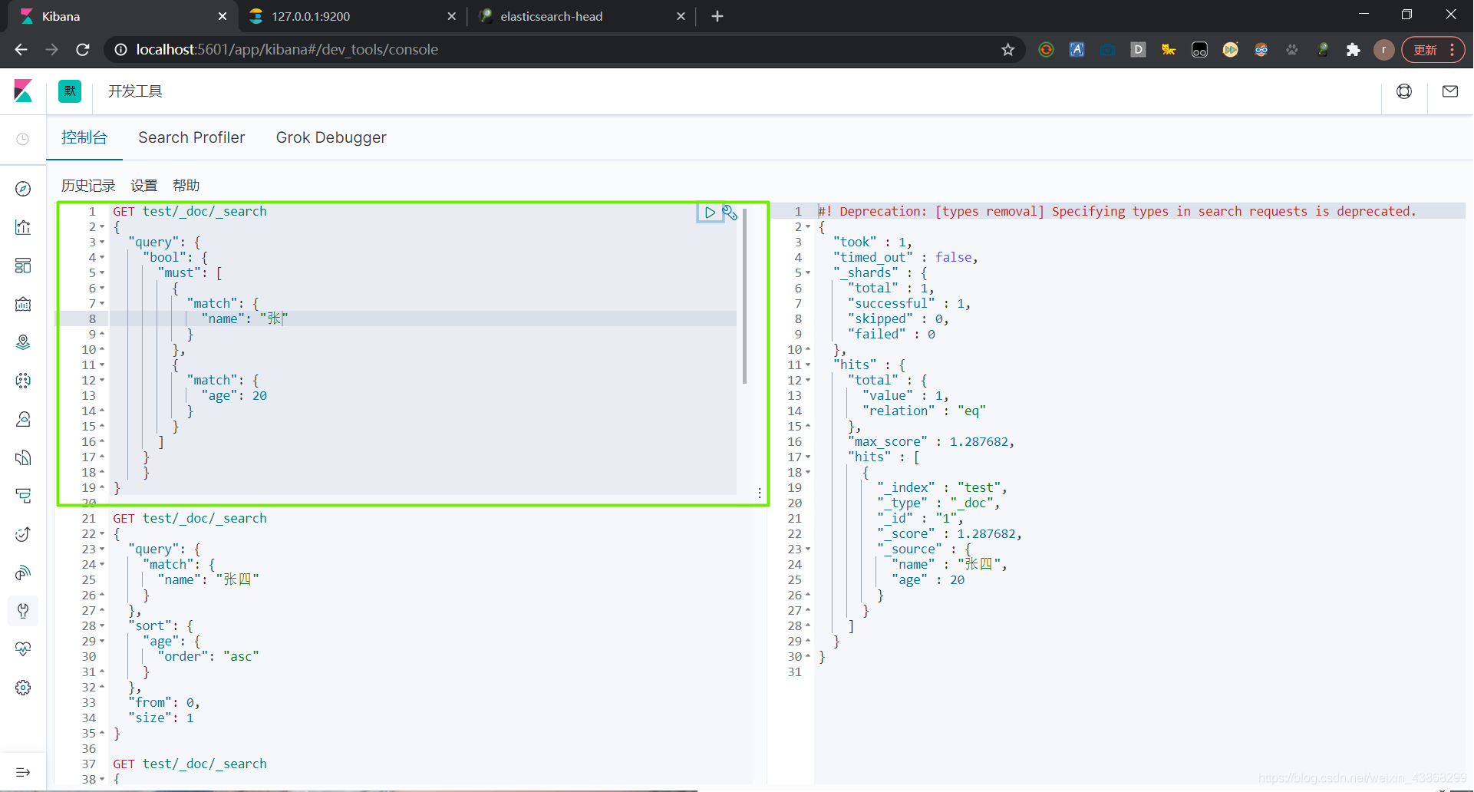Open Discover from the compass sidebar icon

(x=23, y=189)
